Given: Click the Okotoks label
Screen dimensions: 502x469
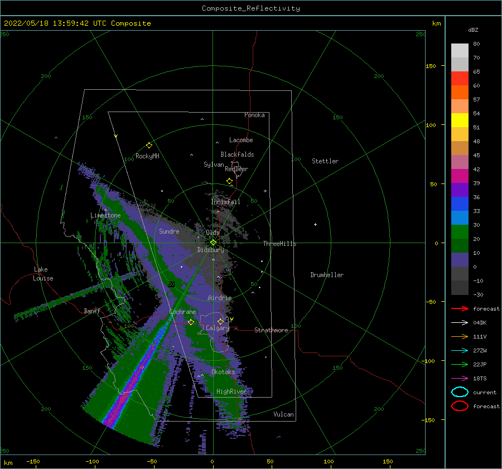Looking at the screenshot, I should [223, 372].
